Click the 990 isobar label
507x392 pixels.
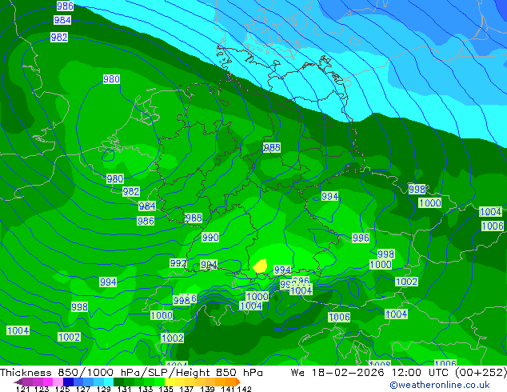point(210,237)
